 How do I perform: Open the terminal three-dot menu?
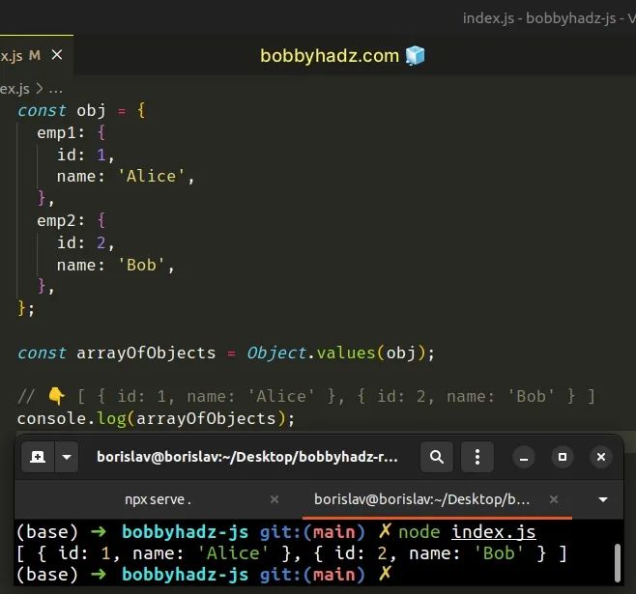(477, 457)
